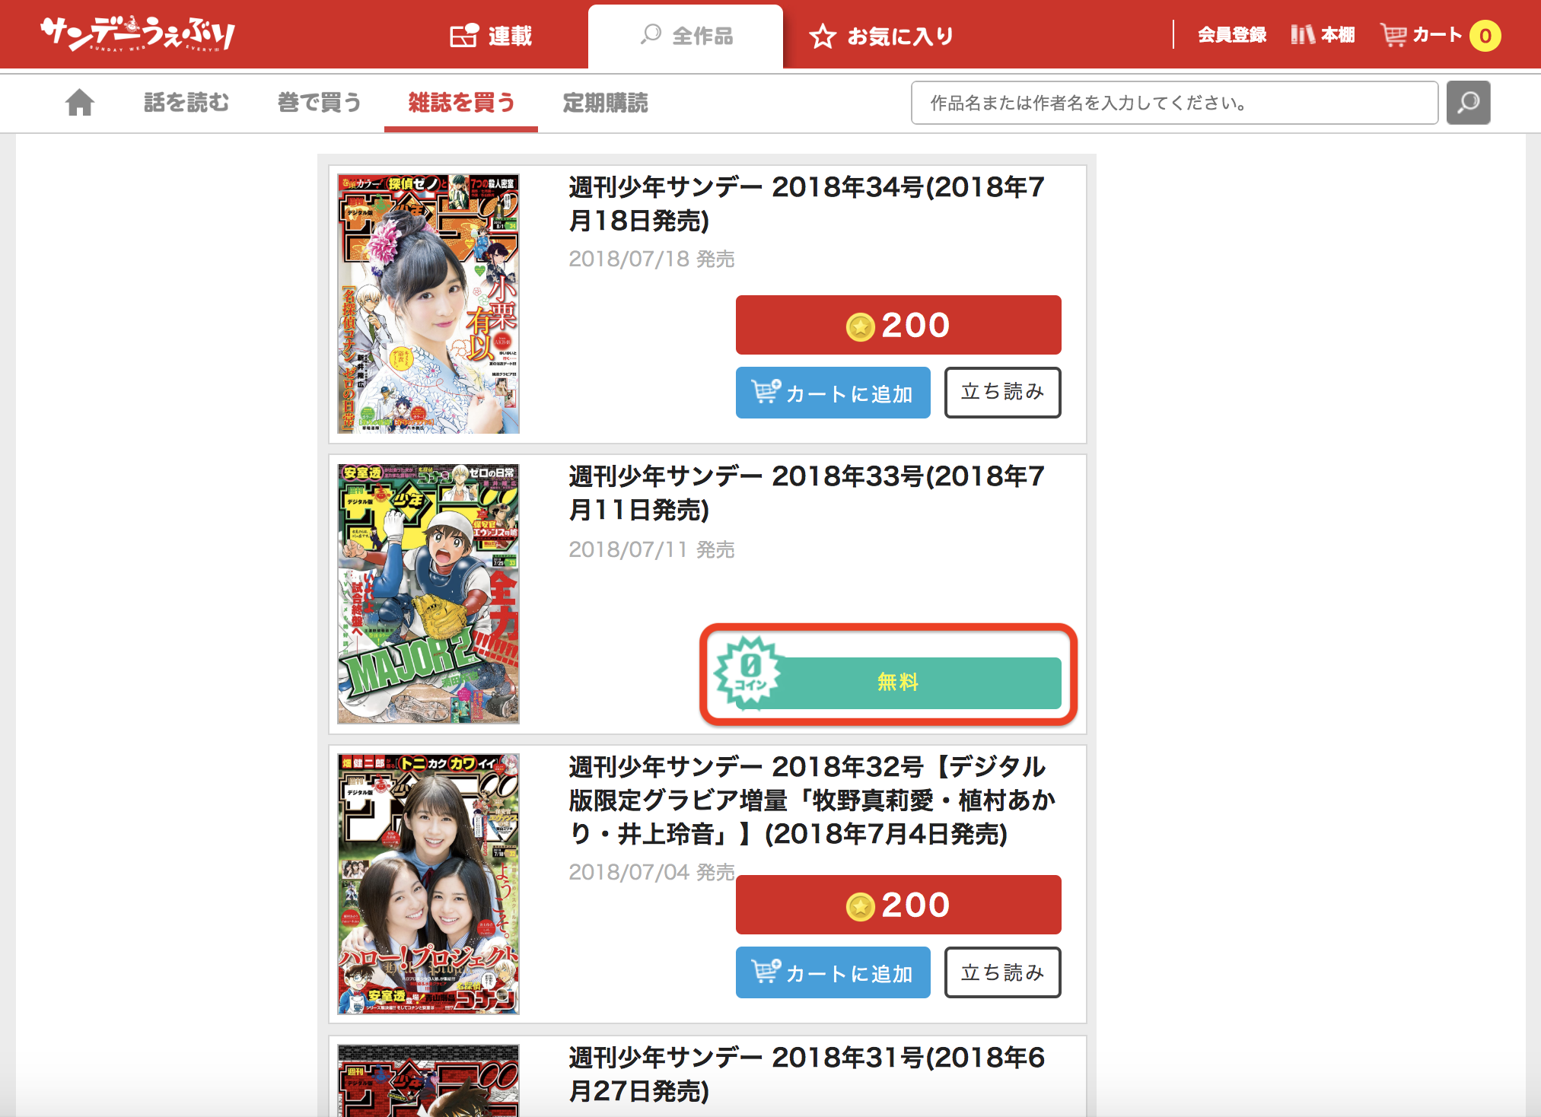Viewport: 1541px width, 1117px height.
Task: Select 巻で買う menu item
Action: pyautogui.click(x=320, y=102)
